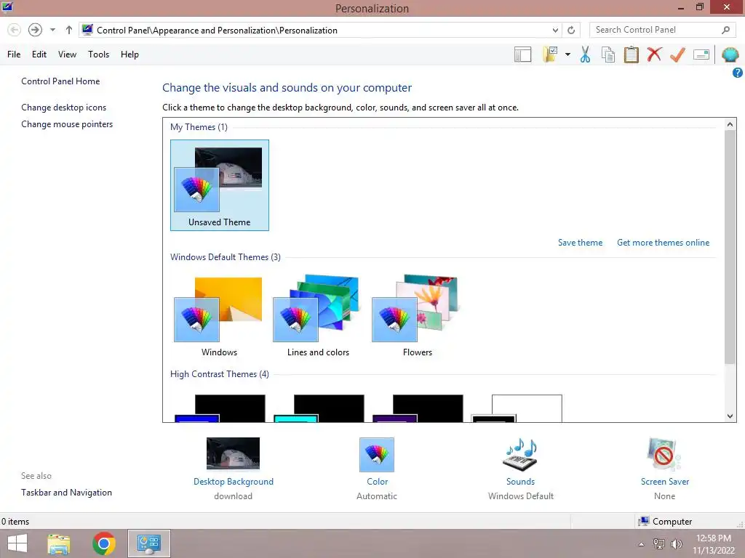Viewport: 745px width, 558px height.
Task: Select the Windows default theme
Action: coord(219,317)
